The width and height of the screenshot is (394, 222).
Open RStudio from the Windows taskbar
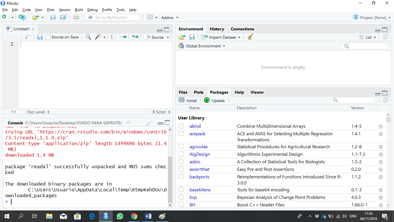(106, 216)
